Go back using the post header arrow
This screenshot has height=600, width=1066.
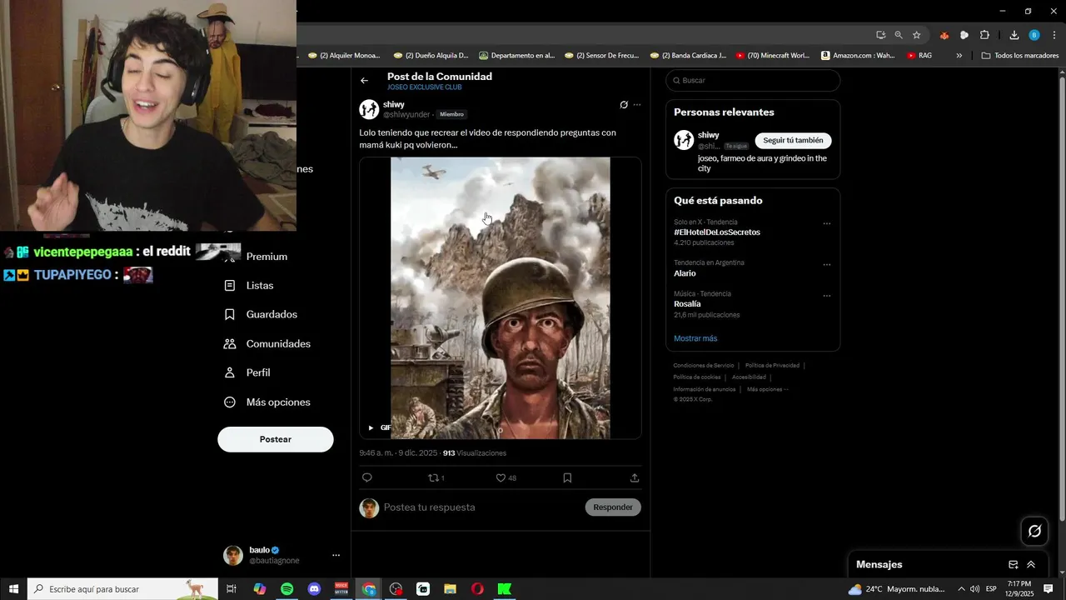coord(364,81)
